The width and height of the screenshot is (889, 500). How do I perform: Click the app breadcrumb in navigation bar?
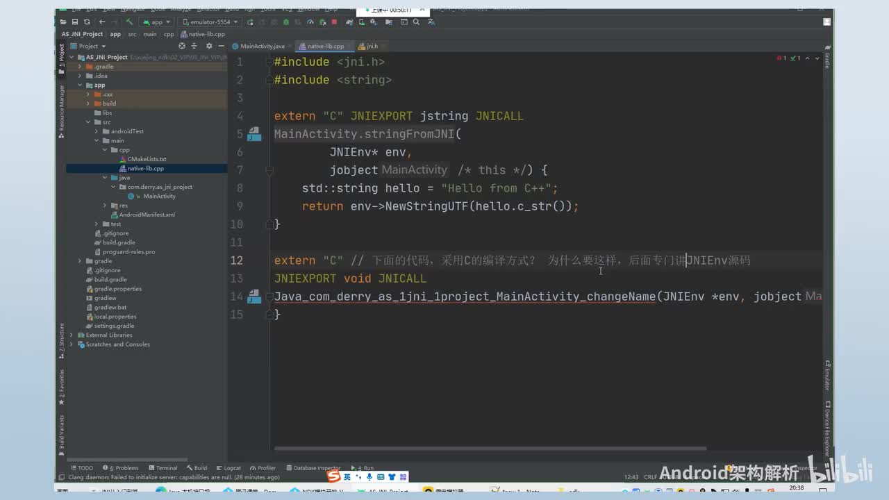point(115,34)
